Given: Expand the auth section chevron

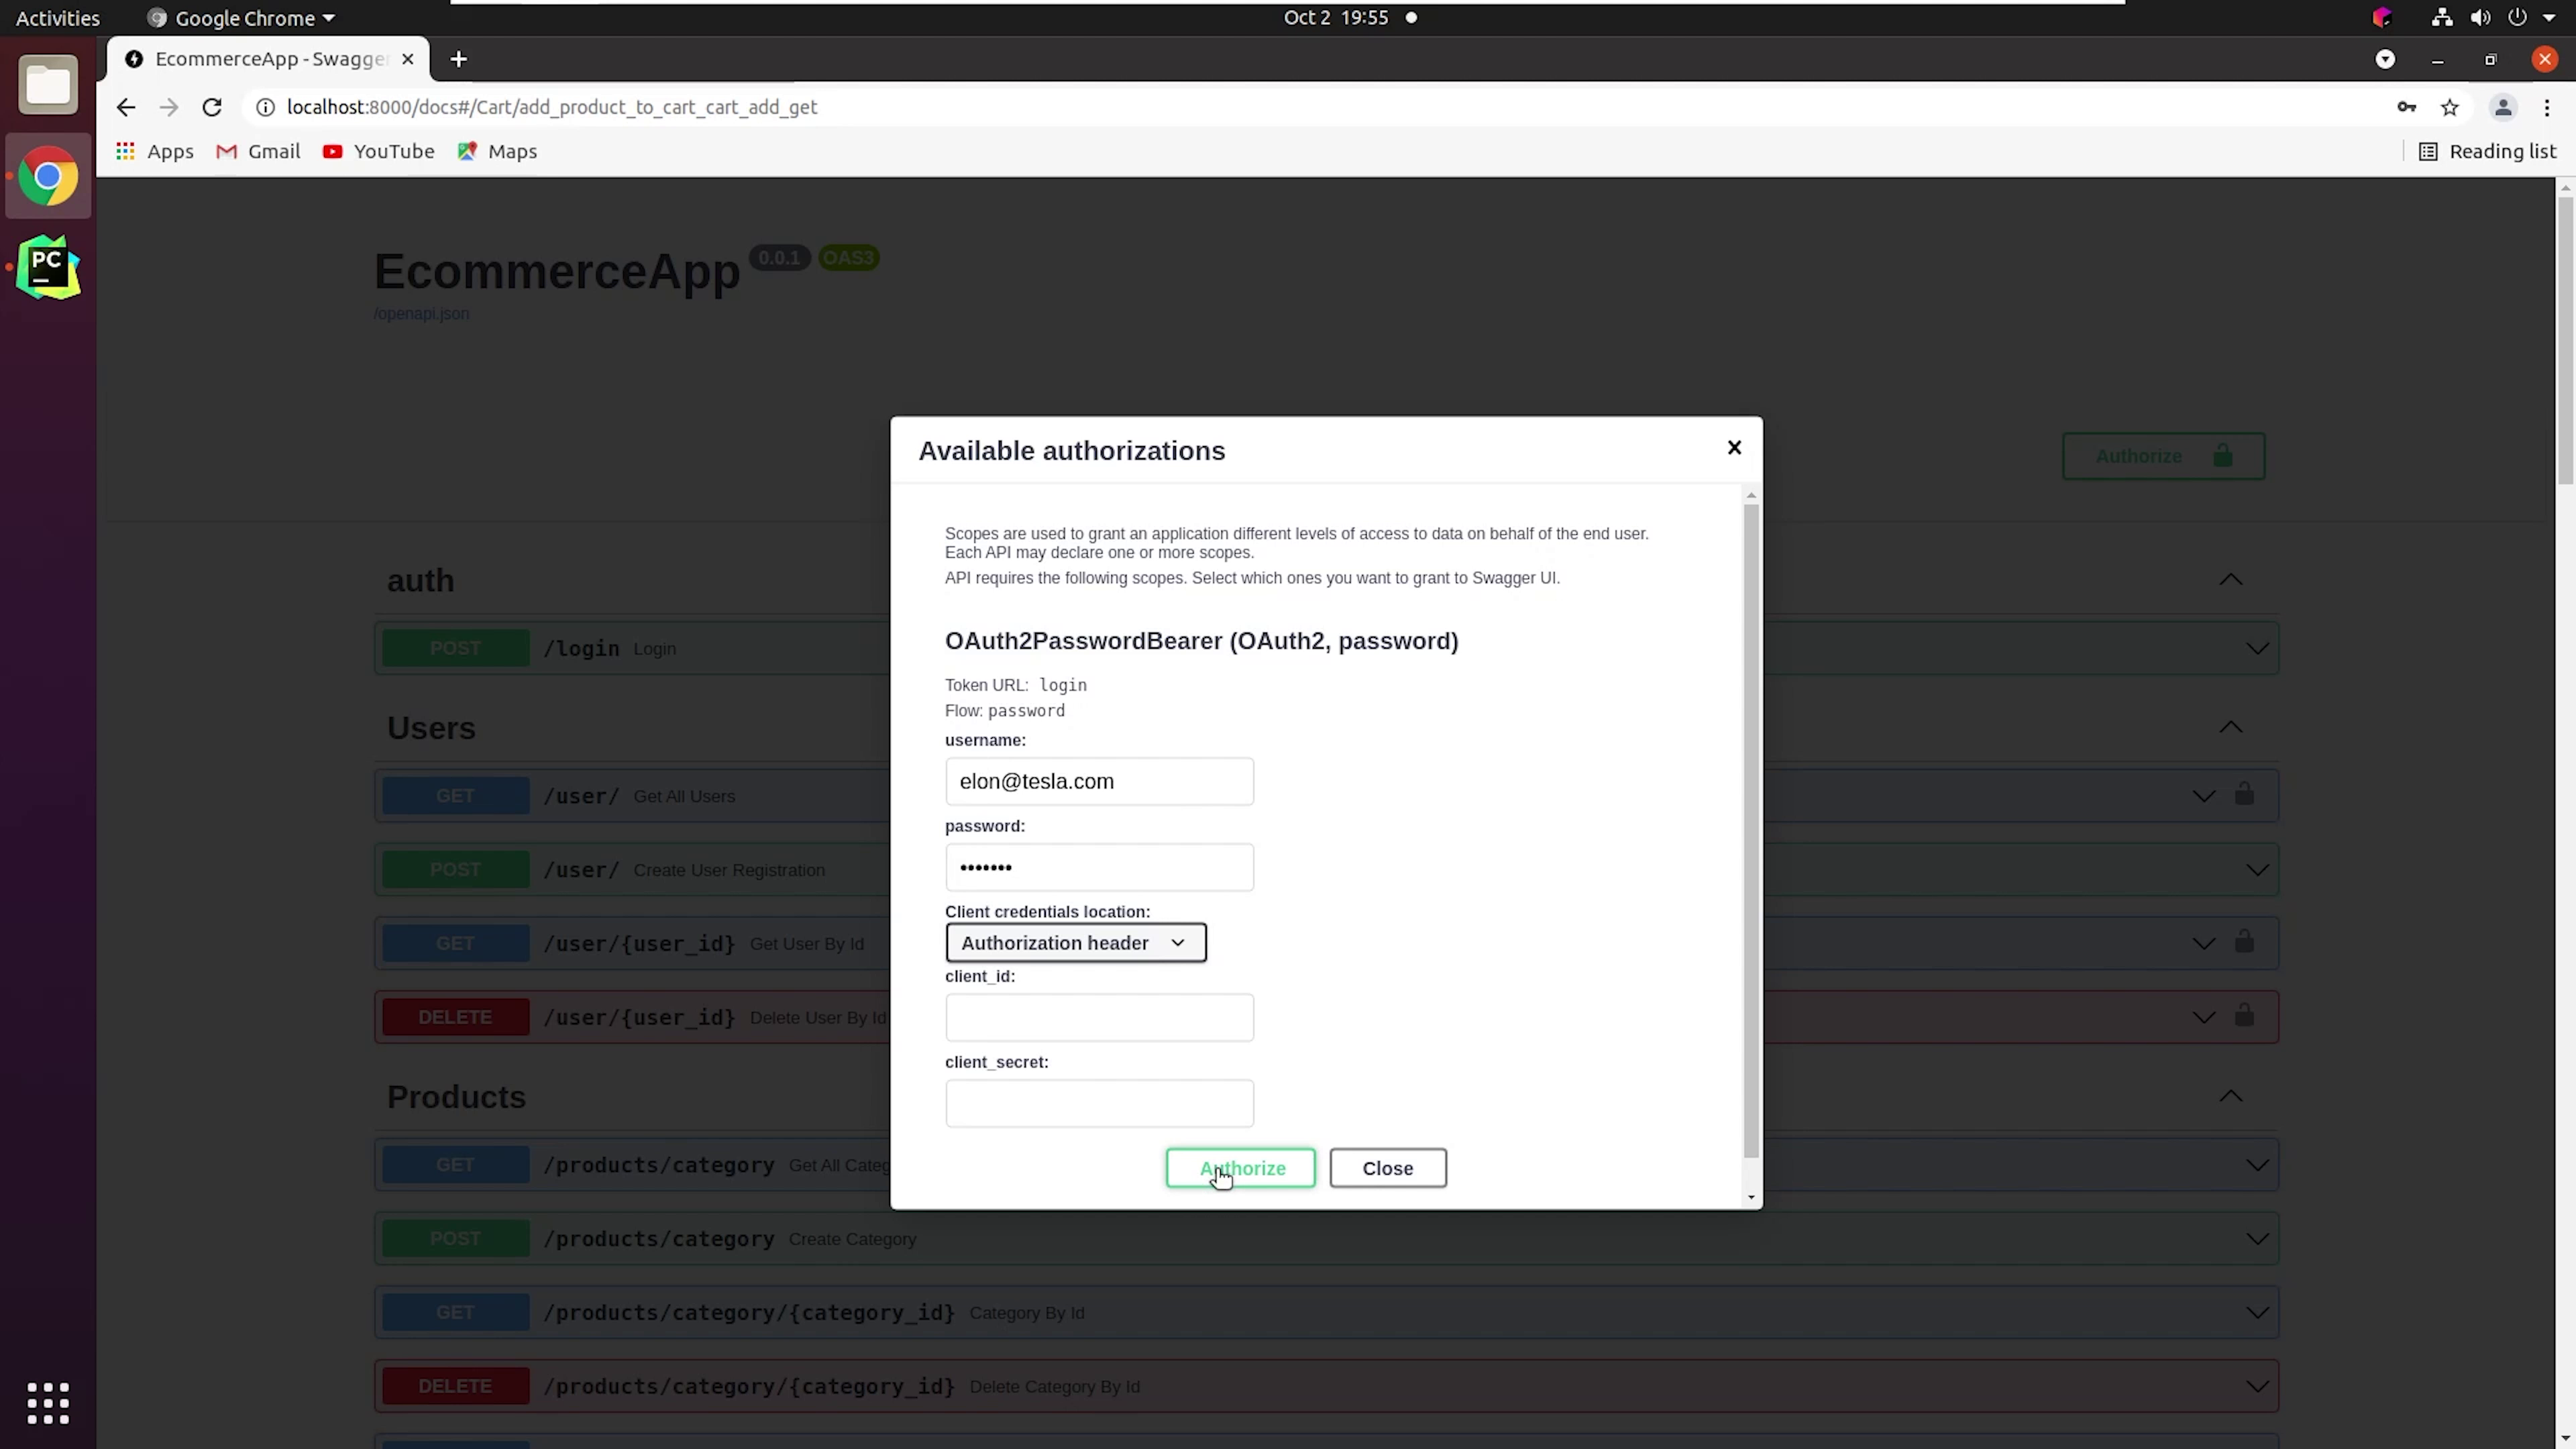Looking at the screenshot, I should [2233, 578].
